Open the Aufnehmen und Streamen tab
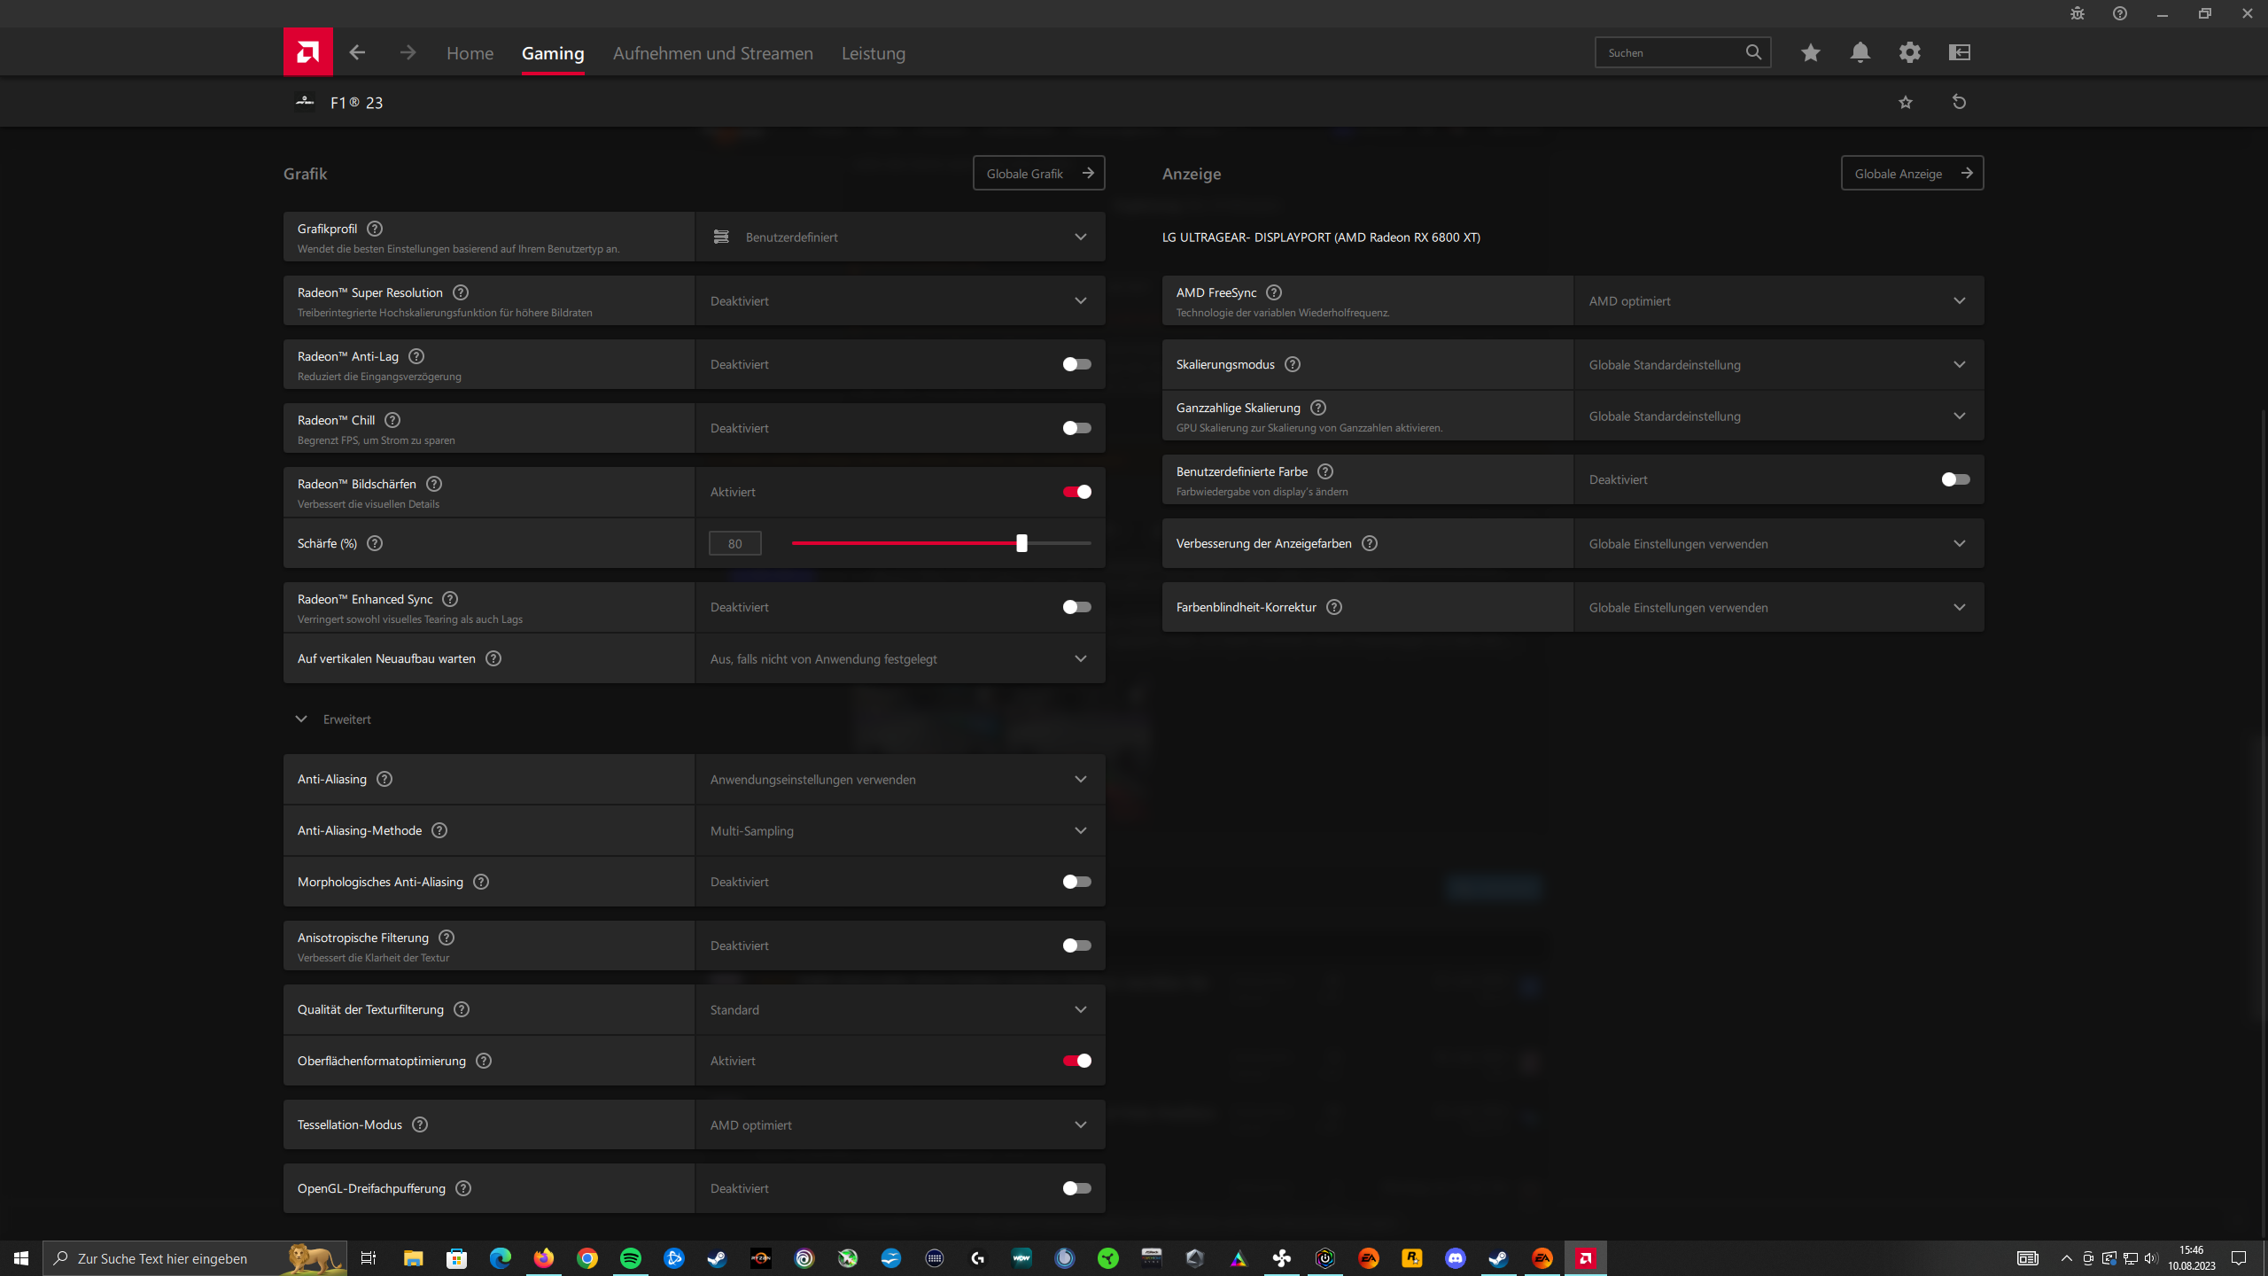2268x1276 pixels. [x=712, y=53]
